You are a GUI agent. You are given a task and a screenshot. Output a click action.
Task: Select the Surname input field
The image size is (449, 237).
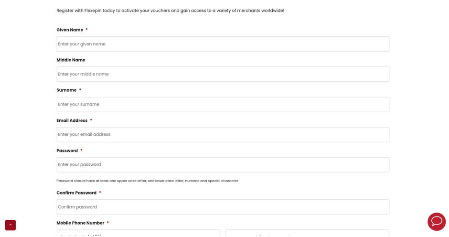(223, 104)
